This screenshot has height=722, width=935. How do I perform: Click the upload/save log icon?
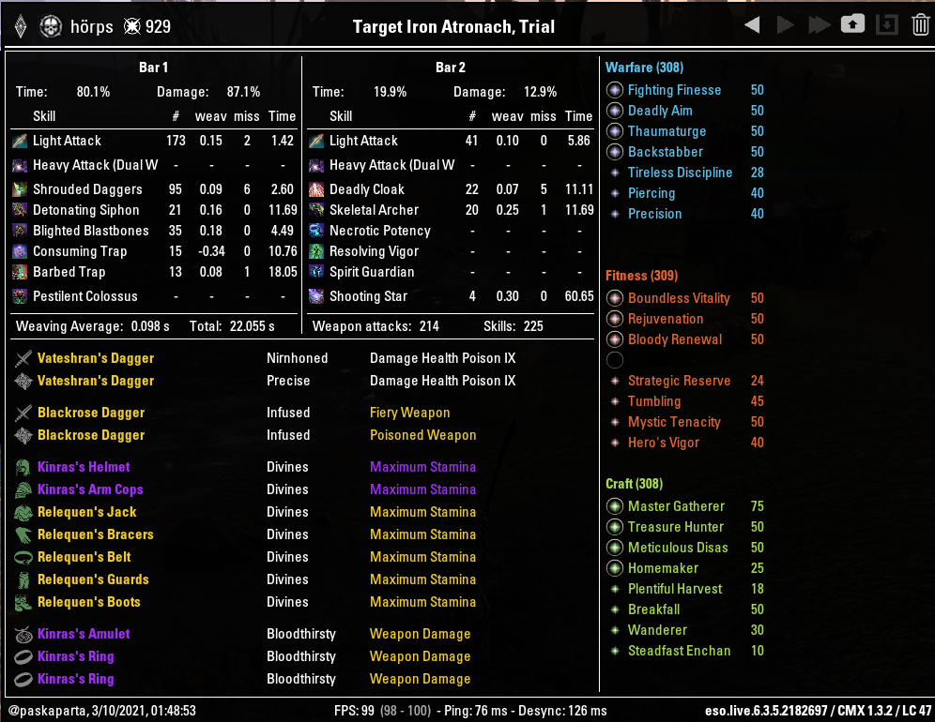click(852, 24)
